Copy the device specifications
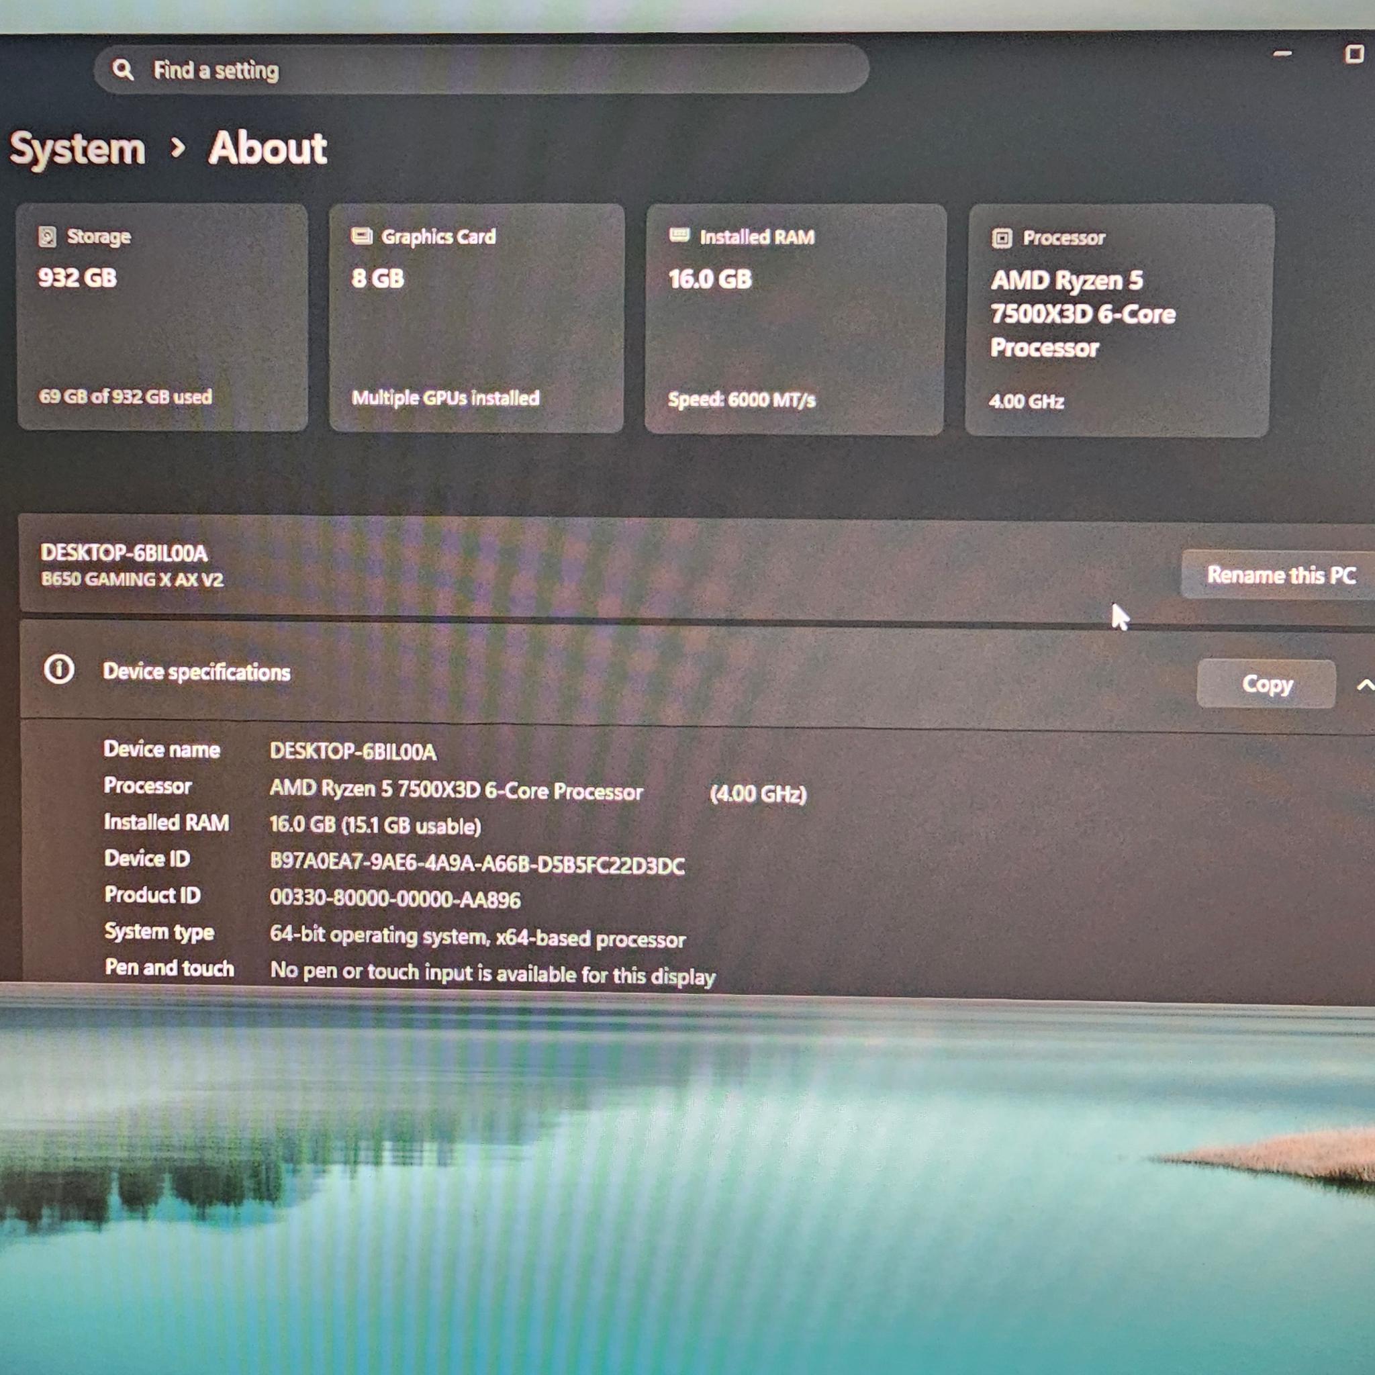 tap(1266, 683)
